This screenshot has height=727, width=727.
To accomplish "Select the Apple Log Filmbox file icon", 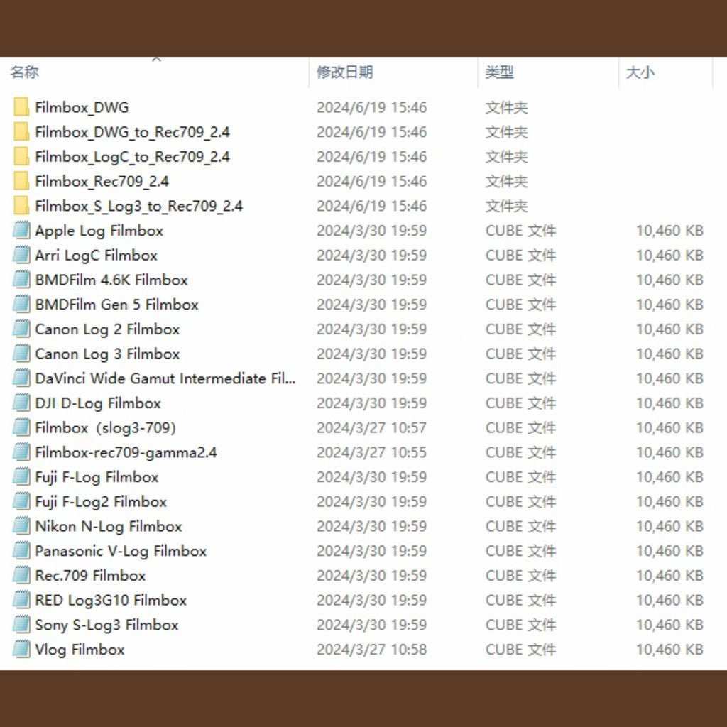I will [x=21, y=230].
